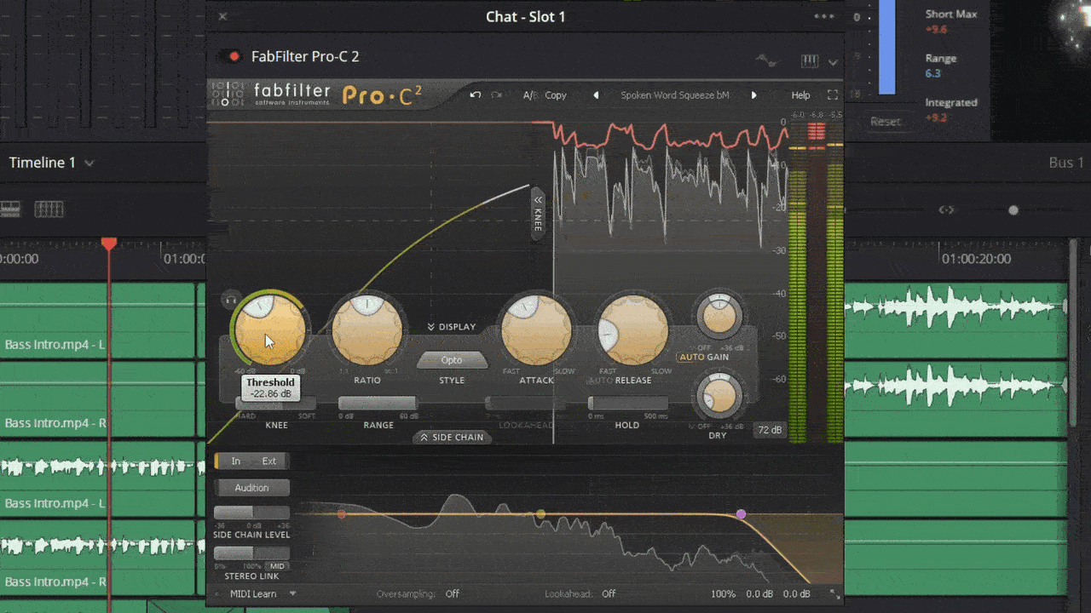Click the Dry gain knob
Screen dimensions: 1091x613
719,397
